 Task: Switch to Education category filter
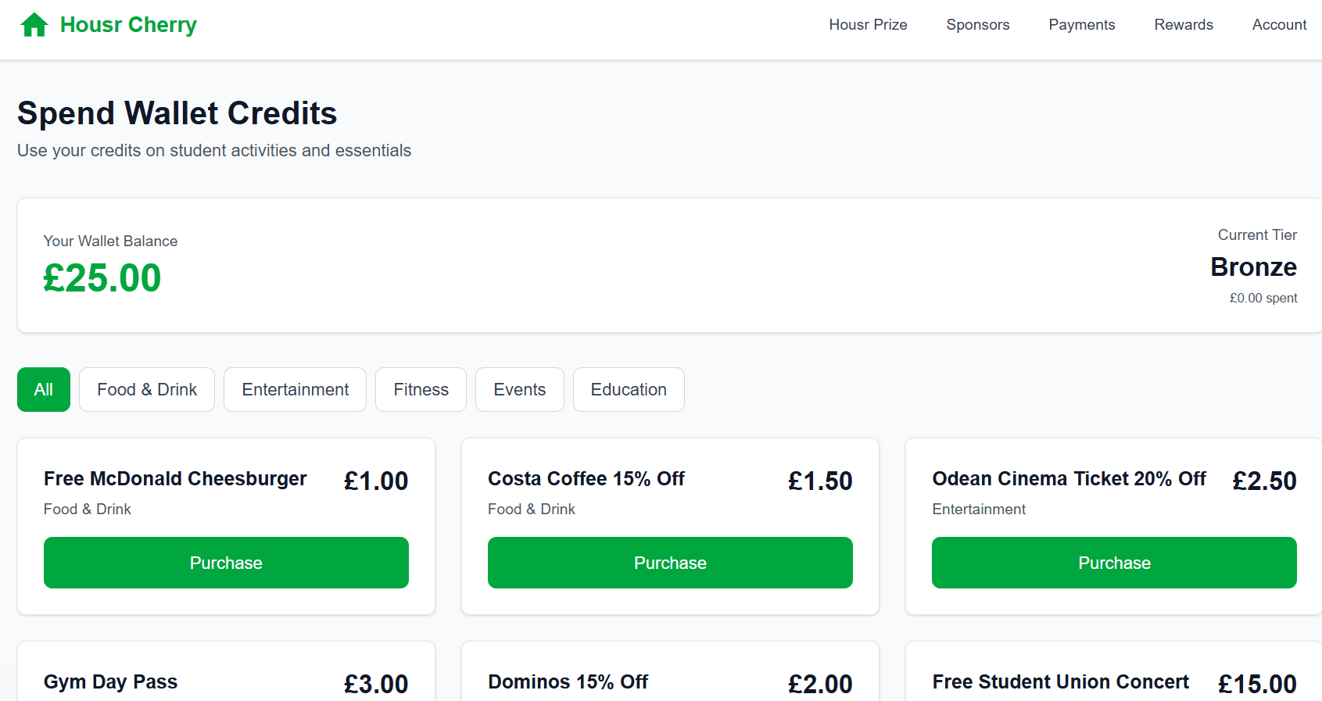pos(629,389)
